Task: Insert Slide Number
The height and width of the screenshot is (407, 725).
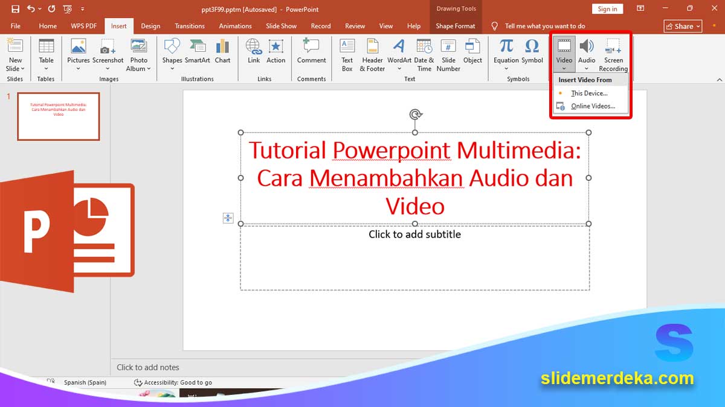Action: point(448,55)
